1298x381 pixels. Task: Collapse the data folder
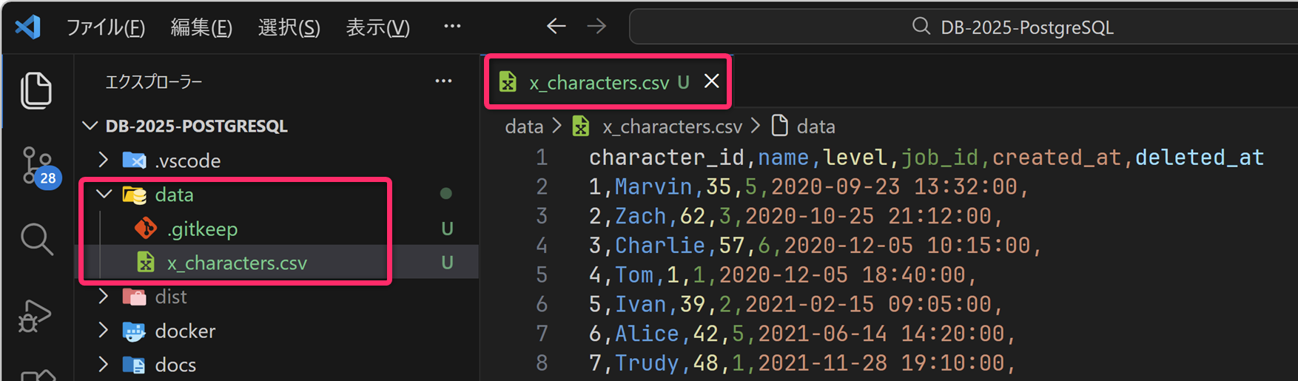[x=104, y=195]
